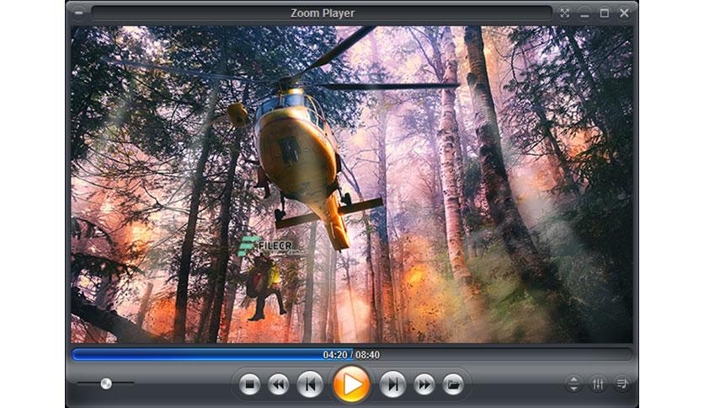Click the 04:20 / 08:40 time display
The width and height of the screenshot is (704, 408).
[351, 355]
